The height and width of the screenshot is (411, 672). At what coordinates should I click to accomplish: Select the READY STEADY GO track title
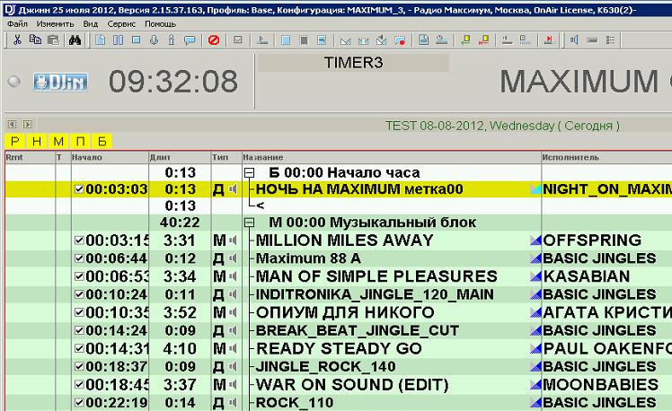click(339, 348)
